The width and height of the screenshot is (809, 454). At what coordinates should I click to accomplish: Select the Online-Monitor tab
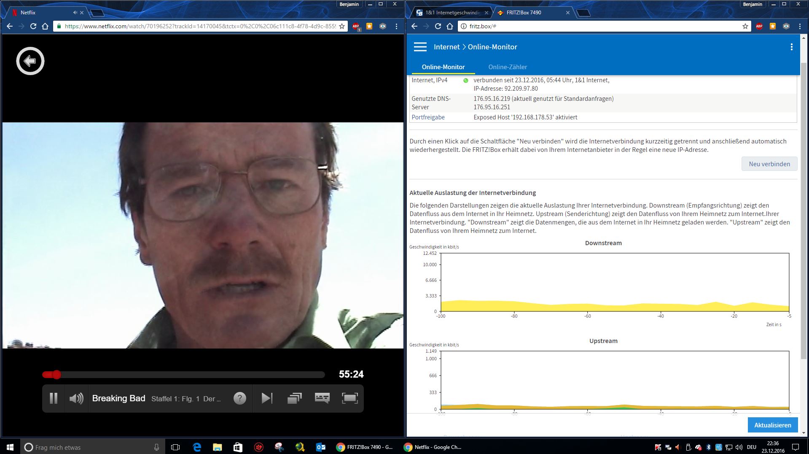tap(443, 67)
